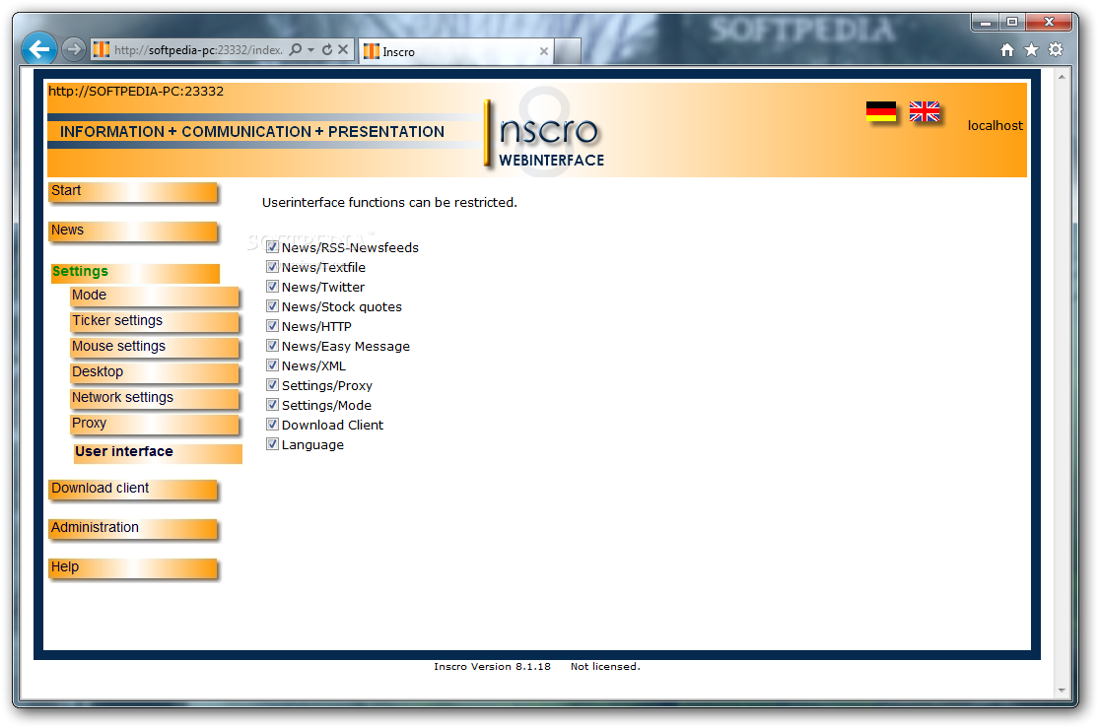
Task: Uncheck News/RSS-Newsfeeds checkbox
Action: [x=273, y=246]
